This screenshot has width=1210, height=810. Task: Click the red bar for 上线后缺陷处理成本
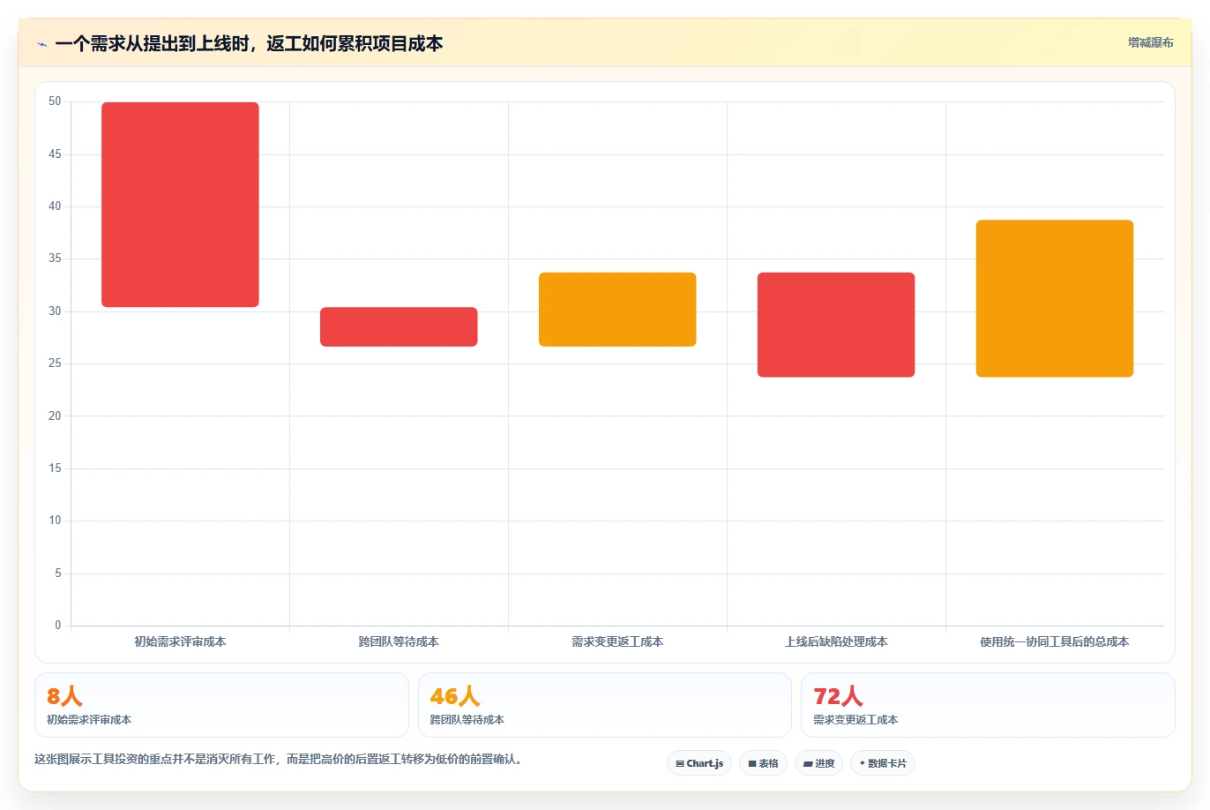point(836,325)
